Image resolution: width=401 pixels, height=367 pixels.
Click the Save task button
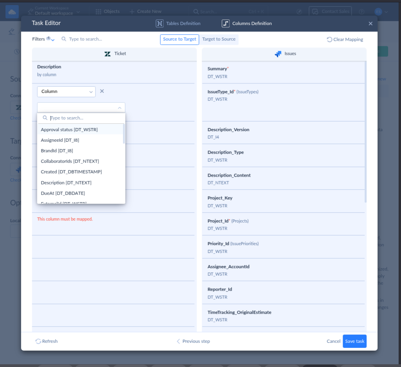[354, 341]
